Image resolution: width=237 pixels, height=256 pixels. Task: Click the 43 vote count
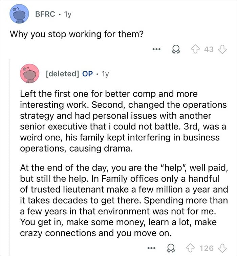tap(209, 50)
